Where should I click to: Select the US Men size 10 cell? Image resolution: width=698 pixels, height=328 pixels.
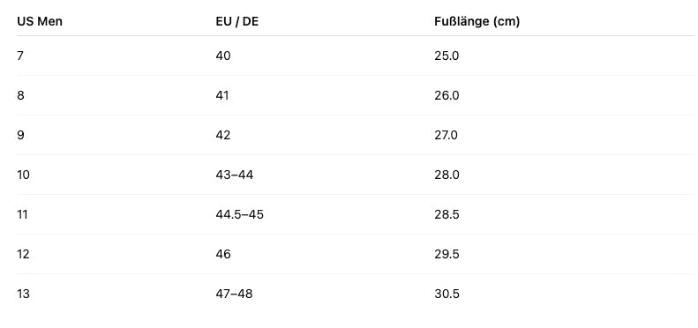coord(23,175)
